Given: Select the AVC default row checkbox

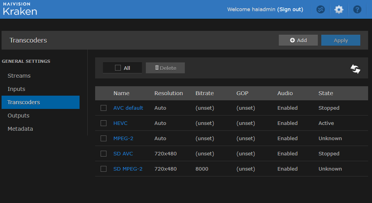Looking at the screenshot, I should [x=103, y=108].
